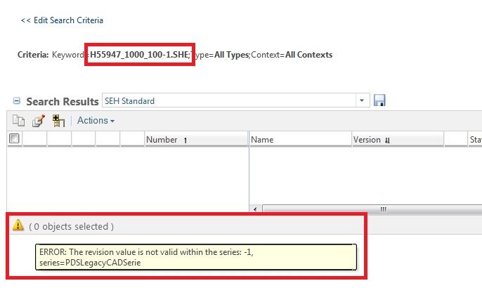Click the revision value ERROR tooltip message

196,257
